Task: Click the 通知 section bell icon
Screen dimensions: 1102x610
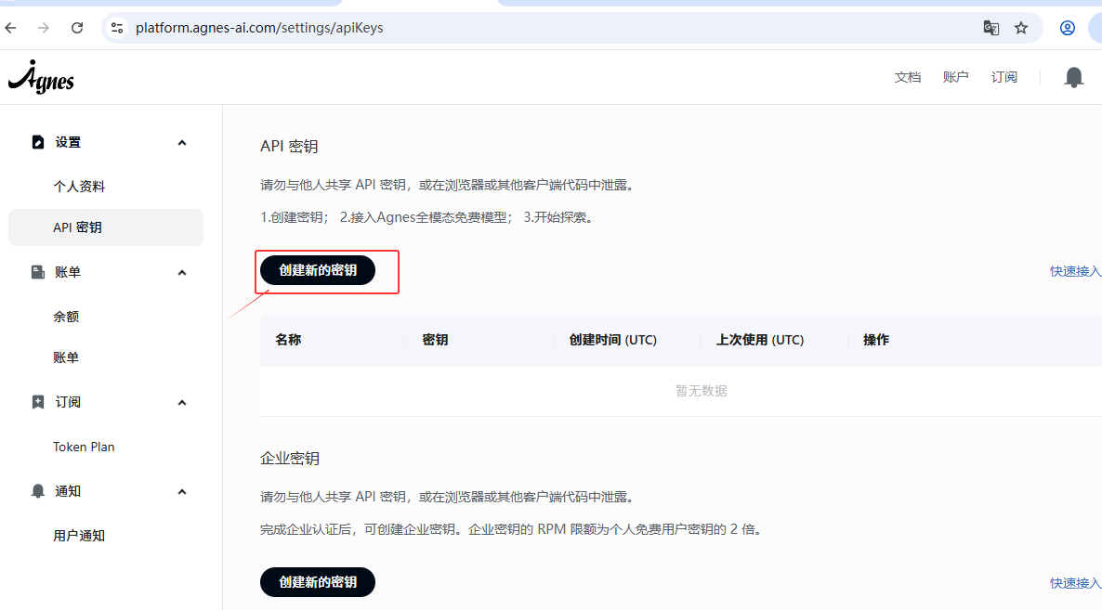Action: coord(38,491)
